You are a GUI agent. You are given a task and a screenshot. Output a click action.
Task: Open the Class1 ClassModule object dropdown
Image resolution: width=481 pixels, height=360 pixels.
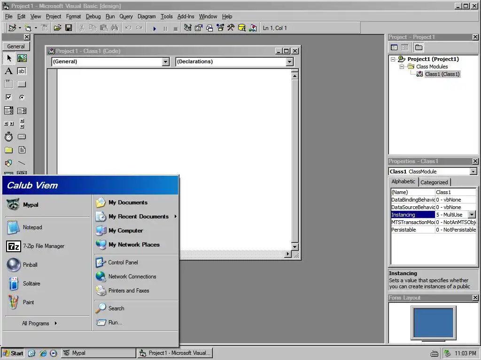(473, 172)
